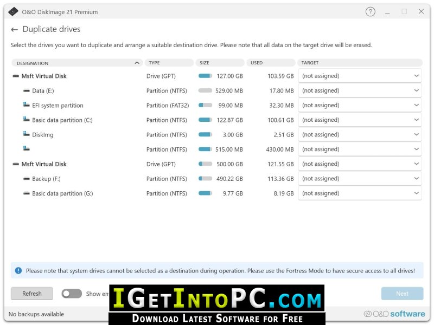This screenshot has height=325, width=434.
Task: Click usage bar of the Backup (F:) partition
Action: [x=205, y=179]
